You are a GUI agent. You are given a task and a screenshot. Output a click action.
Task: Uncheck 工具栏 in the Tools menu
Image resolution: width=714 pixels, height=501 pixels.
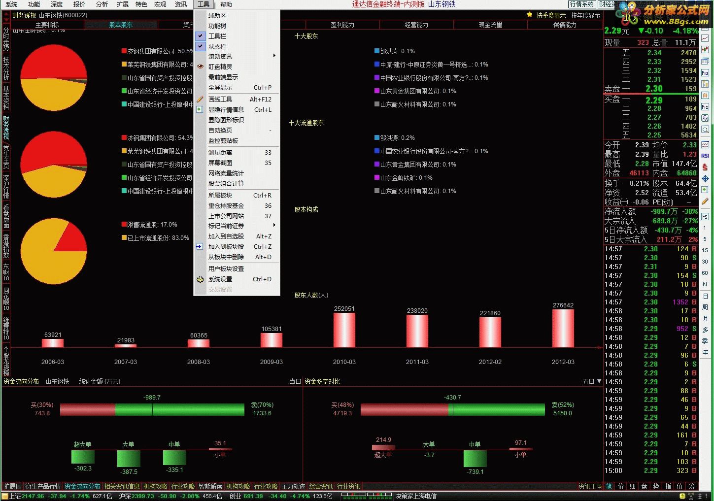(x=237, y=36)
